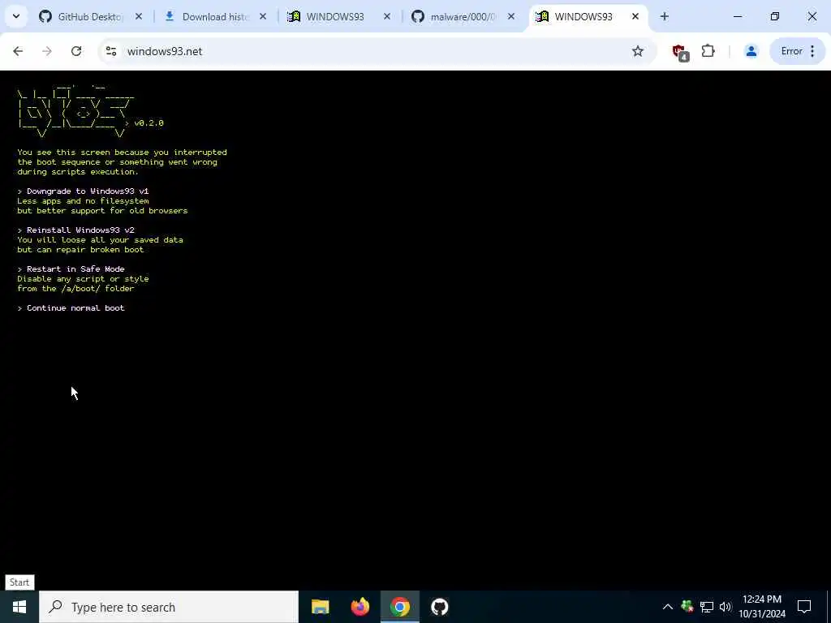Image resolution: width=831 pixels, height=623 pixels.
Task: Close the active WINDOWS93 tab
Action: pos(635,16)
